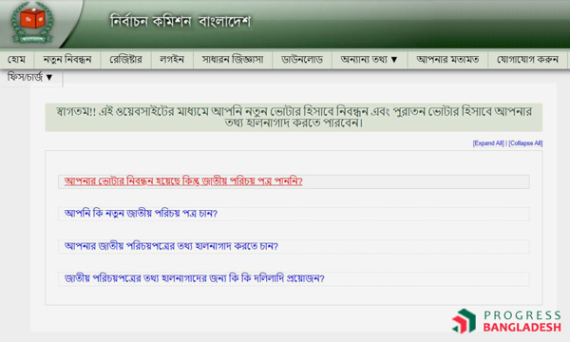The height and width of the screenshot is (342, 570).
Task: Click যোগাযোগ করুন menu item
Action: pyautogui.click(x=527, y=59)
